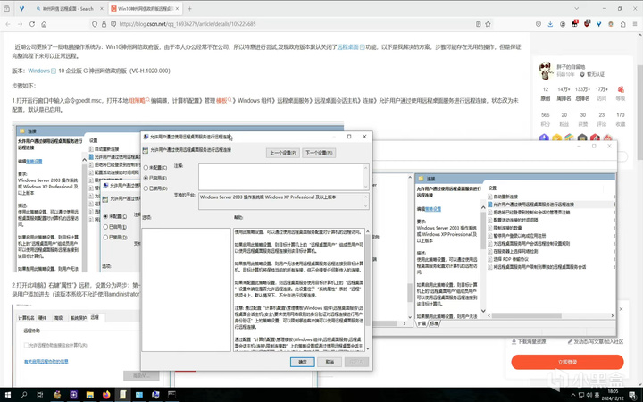Select 限制连接的数量 in right window list
The width and height of the screenshot is (643, 402).
pyautogui.click(x=507, y=228)
